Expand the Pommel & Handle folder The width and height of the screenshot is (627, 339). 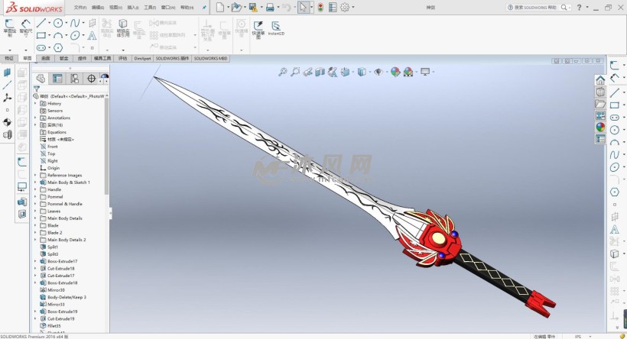coord(35,204)
